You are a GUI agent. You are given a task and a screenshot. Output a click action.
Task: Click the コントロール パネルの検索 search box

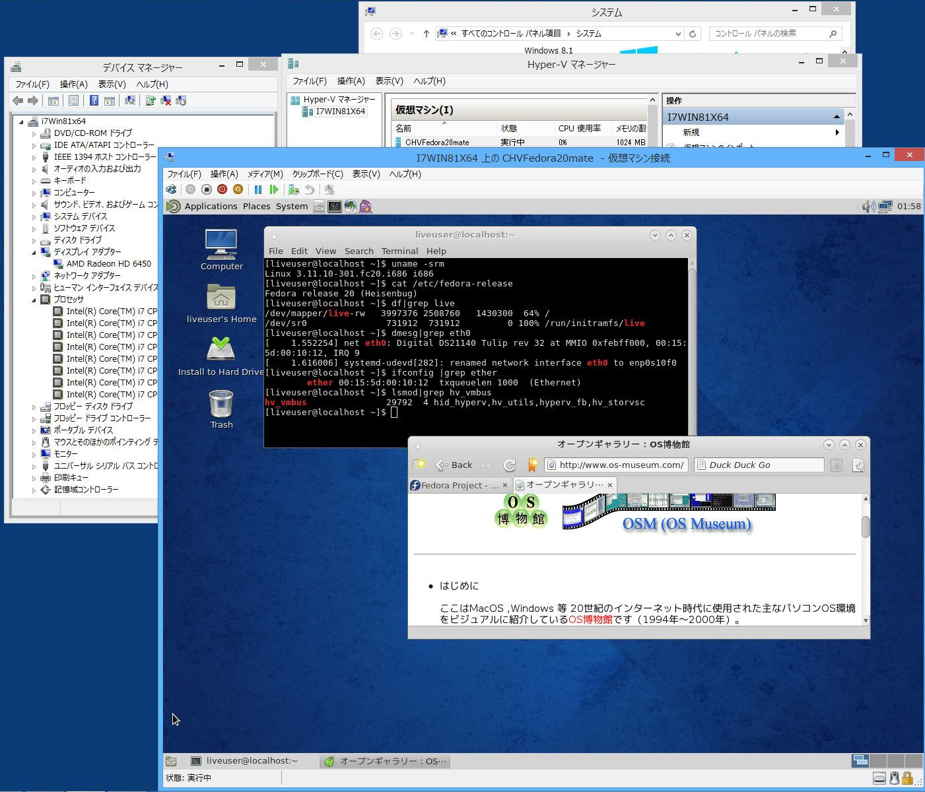tap(775, 34)
